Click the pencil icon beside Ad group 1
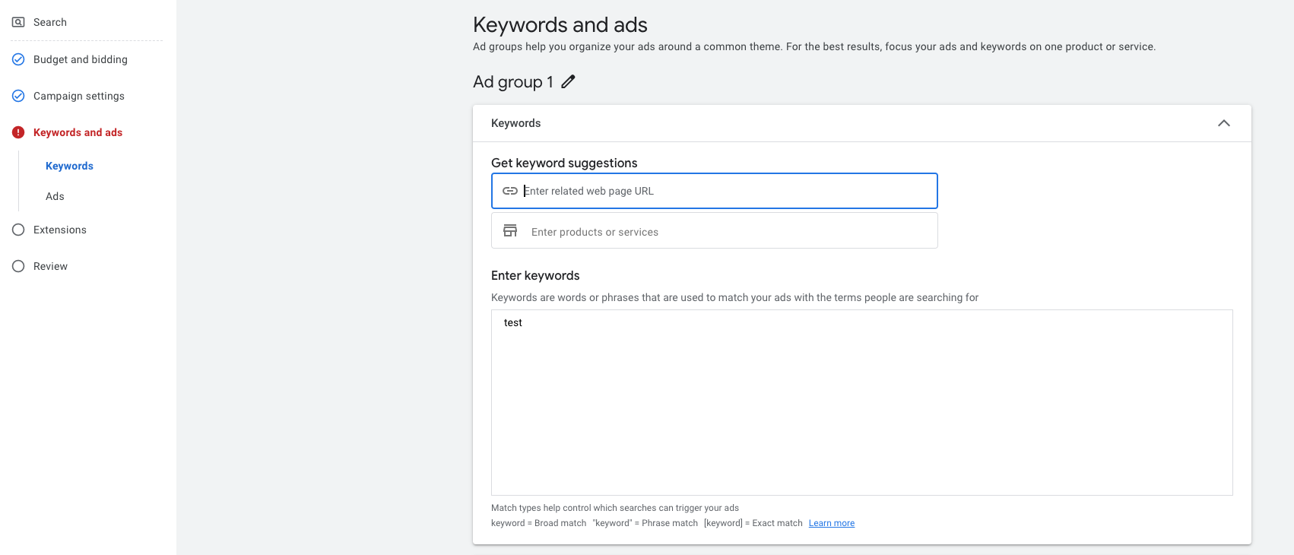 568,82
